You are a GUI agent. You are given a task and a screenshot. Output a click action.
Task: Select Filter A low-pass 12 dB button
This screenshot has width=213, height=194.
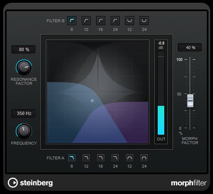tap(86, 158)
